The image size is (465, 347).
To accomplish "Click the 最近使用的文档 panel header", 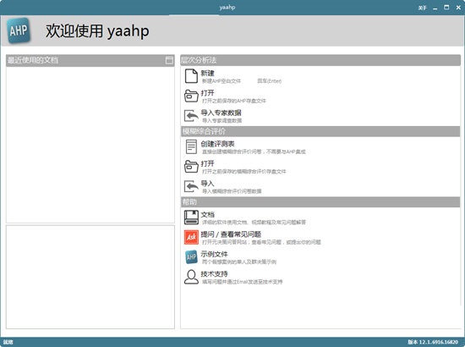I will click(x=90, y=60).
